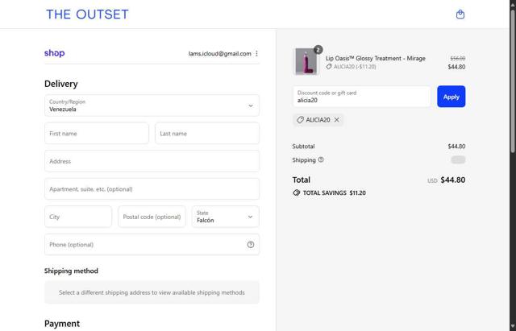Viewport: 516px width, 331px height.
Task: Focus the First name field
Action: (97, 134)
